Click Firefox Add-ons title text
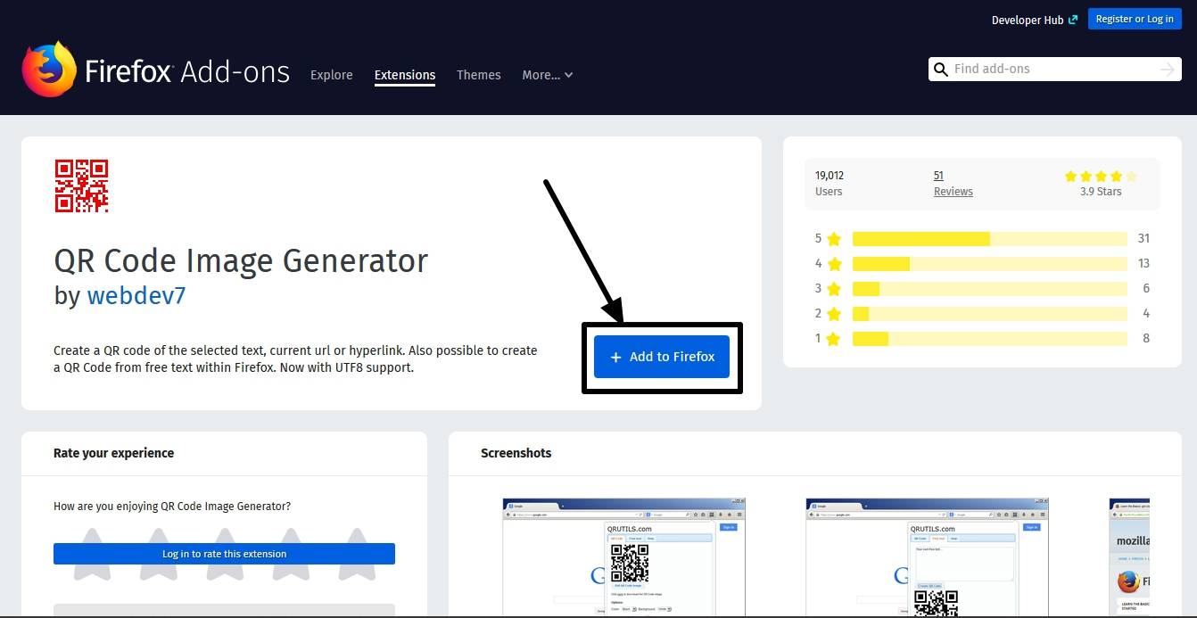Screen dimensions: 1197x618 pyautogui.click(x=187, y=71)
